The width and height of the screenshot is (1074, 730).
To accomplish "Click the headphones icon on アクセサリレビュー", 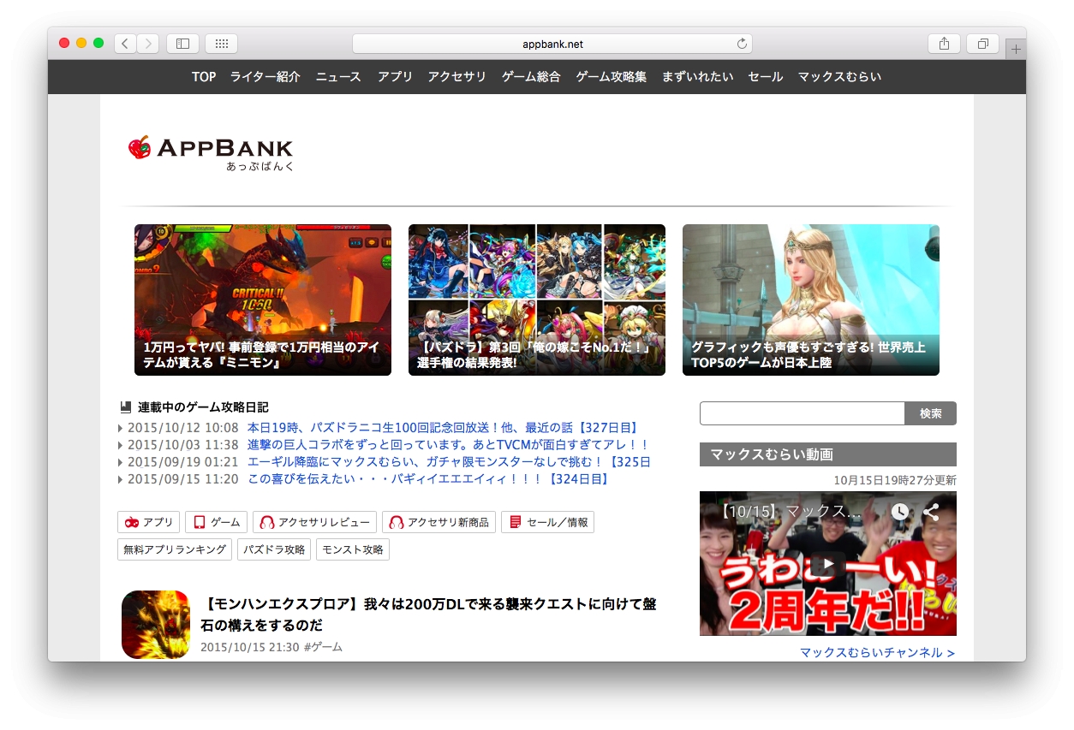I will 267,521.
